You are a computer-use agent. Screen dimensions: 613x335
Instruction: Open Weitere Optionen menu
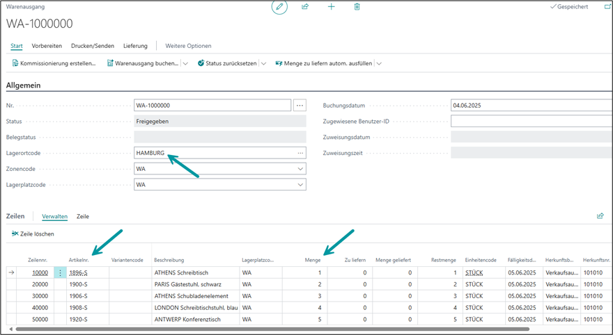[x=188, y=46]
